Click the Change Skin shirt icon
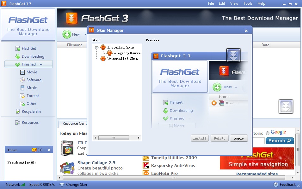 pos(62,185)
